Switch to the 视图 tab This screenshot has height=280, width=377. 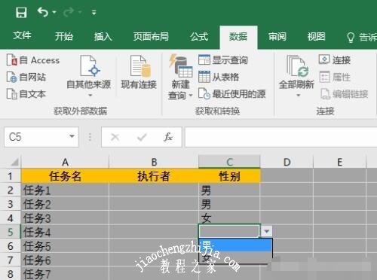316,37
